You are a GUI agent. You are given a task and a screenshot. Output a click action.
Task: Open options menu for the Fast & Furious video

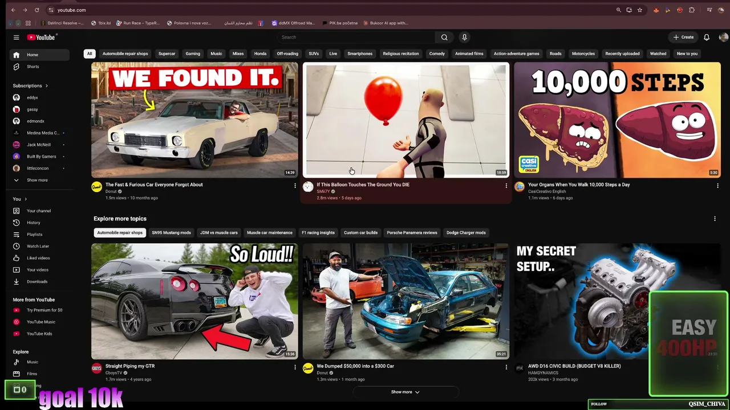point(295,186)
